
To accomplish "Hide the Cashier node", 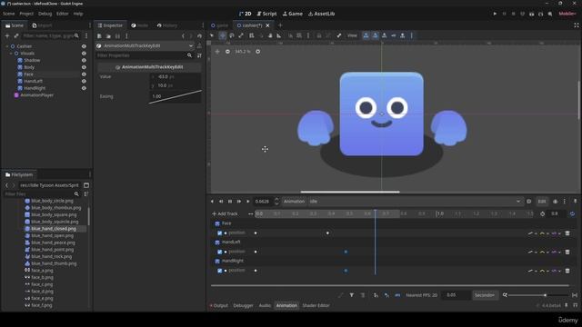I will 84,46.
